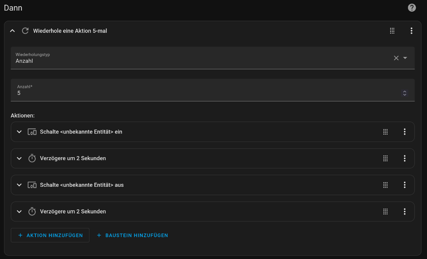427x259 pixels.
Task: Open three-dot menu for 'Schalte … ein' action
Action: click(x=404, y=132)
